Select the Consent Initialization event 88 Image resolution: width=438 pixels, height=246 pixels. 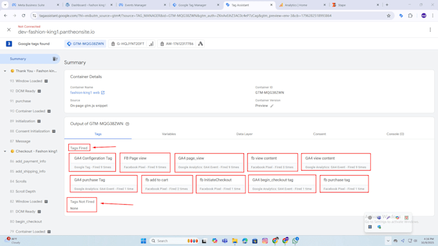(x=32, y=131)
